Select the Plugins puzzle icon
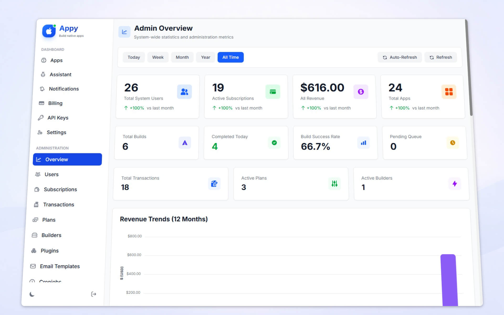 [34, 251]
